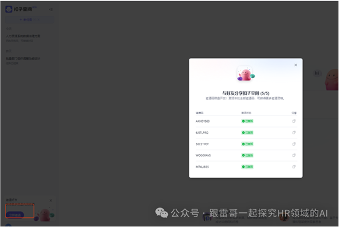Click the mascot image in the dialog
Screen dimensions: 339x227
246,74
